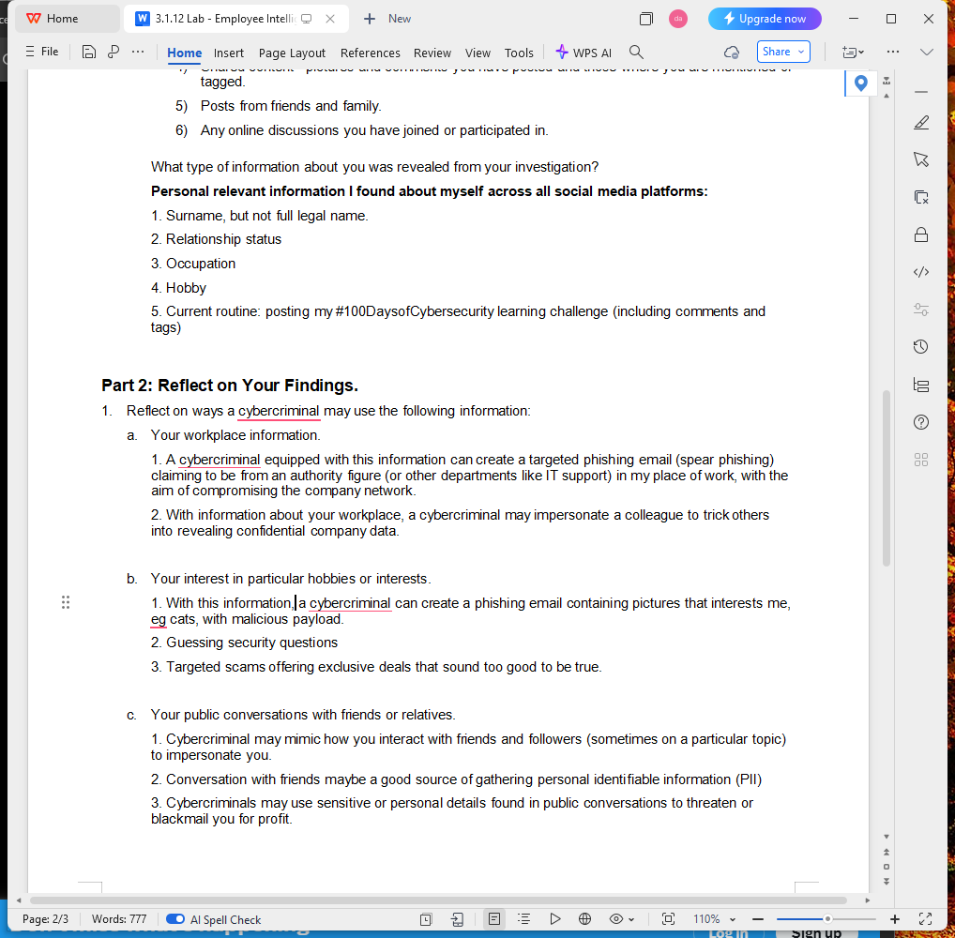Open the far-right ribbon more options ellipsis
955x938 pixels.
coord(893,52)
